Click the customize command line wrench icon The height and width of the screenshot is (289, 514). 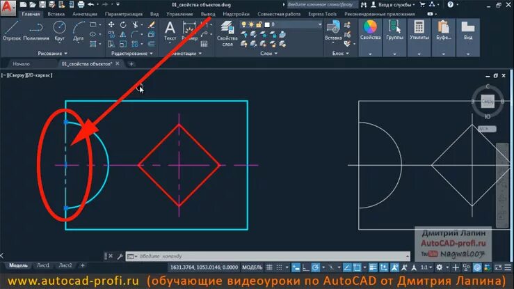[x=120, y=256]
